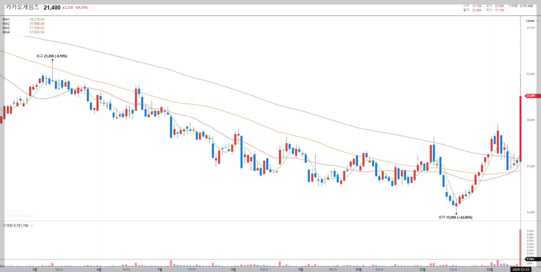
Task: Click the price change ▲3,730
Action: click(67, 8)
